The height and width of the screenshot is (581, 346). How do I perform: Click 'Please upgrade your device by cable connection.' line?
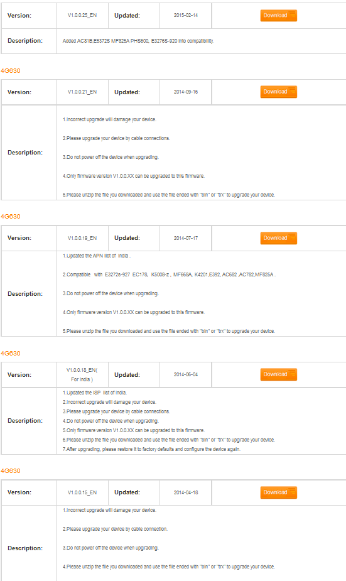click(x=115, y=529)
